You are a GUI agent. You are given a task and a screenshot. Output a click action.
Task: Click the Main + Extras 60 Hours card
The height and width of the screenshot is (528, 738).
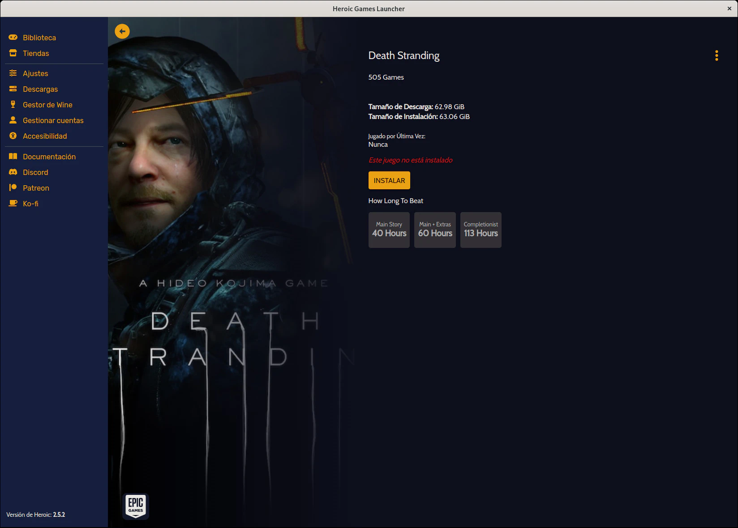click(x=435, y=230)
